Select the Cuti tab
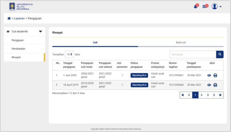The height and width of the screenshot is (132, 231). (x=95, y=42)
